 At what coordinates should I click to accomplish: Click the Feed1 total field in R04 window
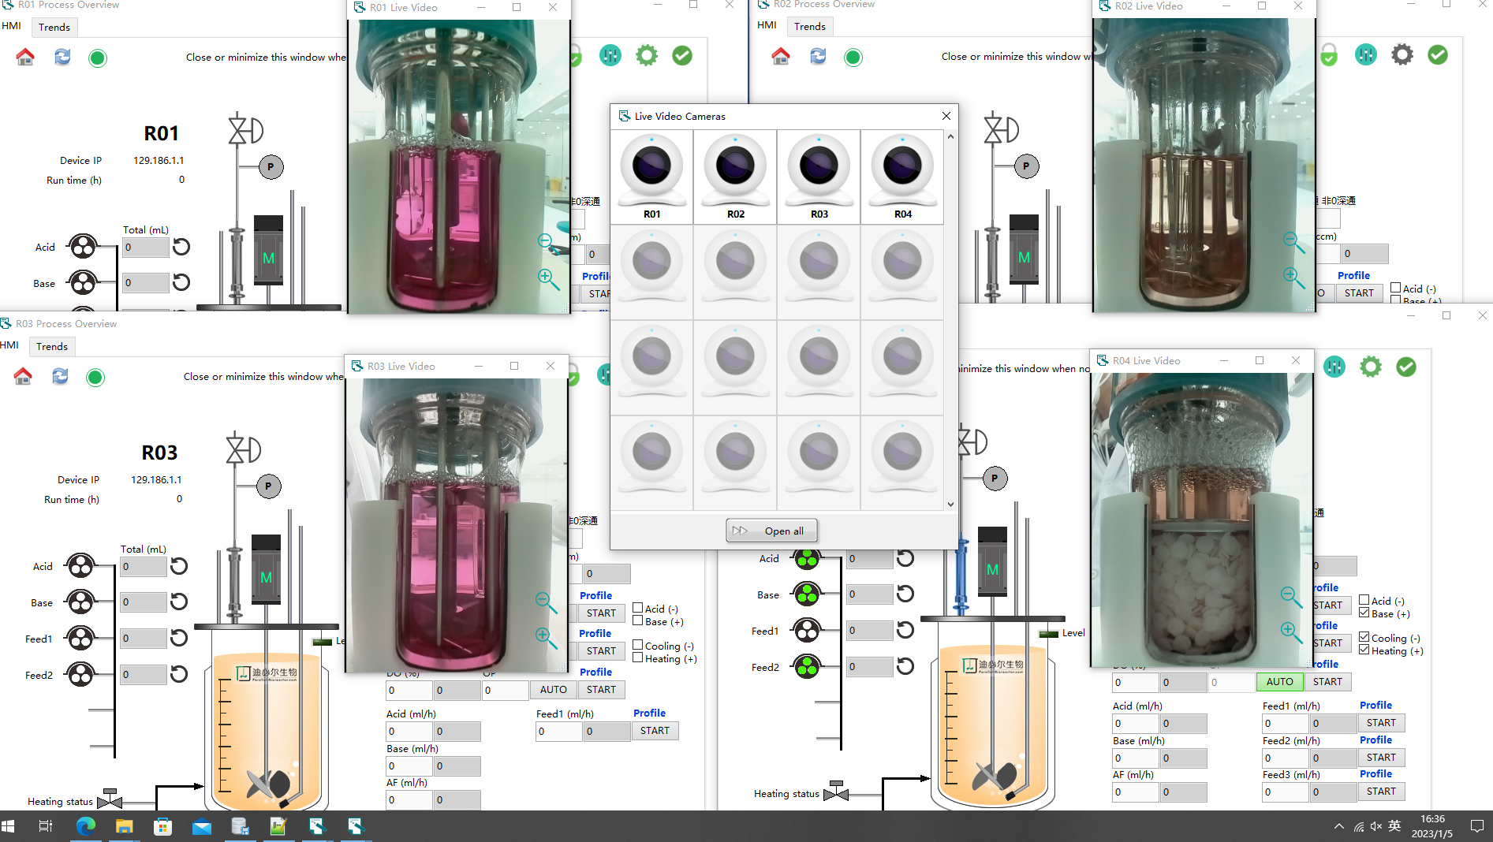point(869,630)
